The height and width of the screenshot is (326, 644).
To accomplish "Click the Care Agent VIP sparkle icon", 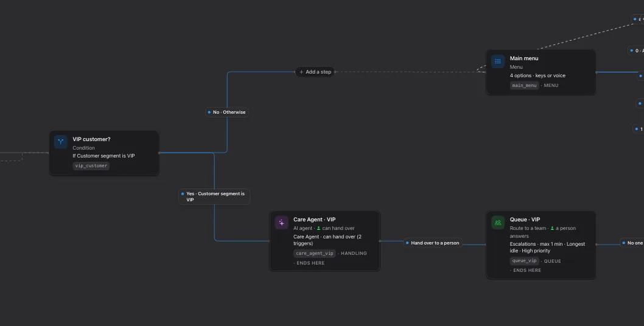I will (x=281, y=223).
